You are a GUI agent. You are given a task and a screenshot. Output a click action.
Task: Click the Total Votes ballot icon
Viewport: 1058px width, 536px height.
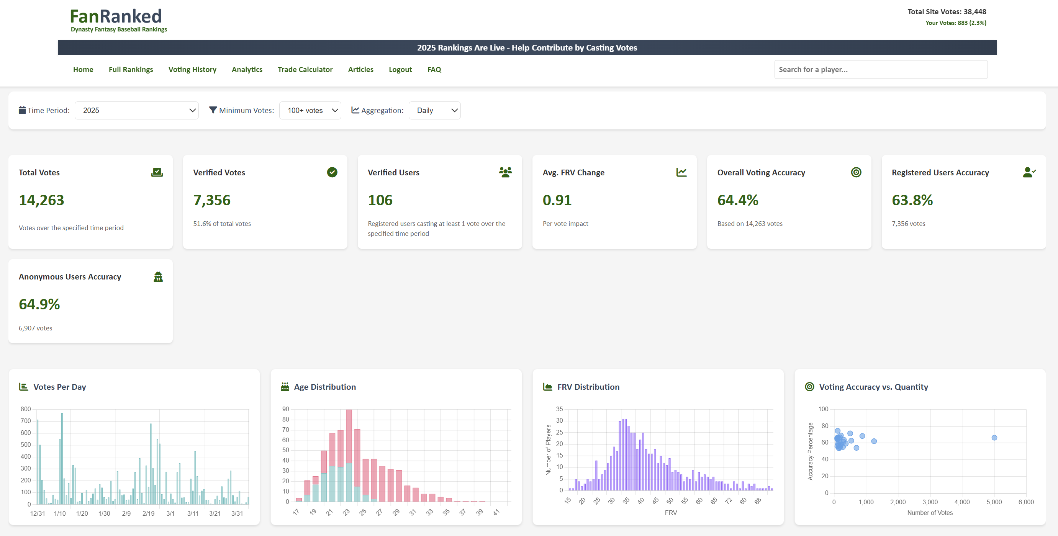coord(157,172)
